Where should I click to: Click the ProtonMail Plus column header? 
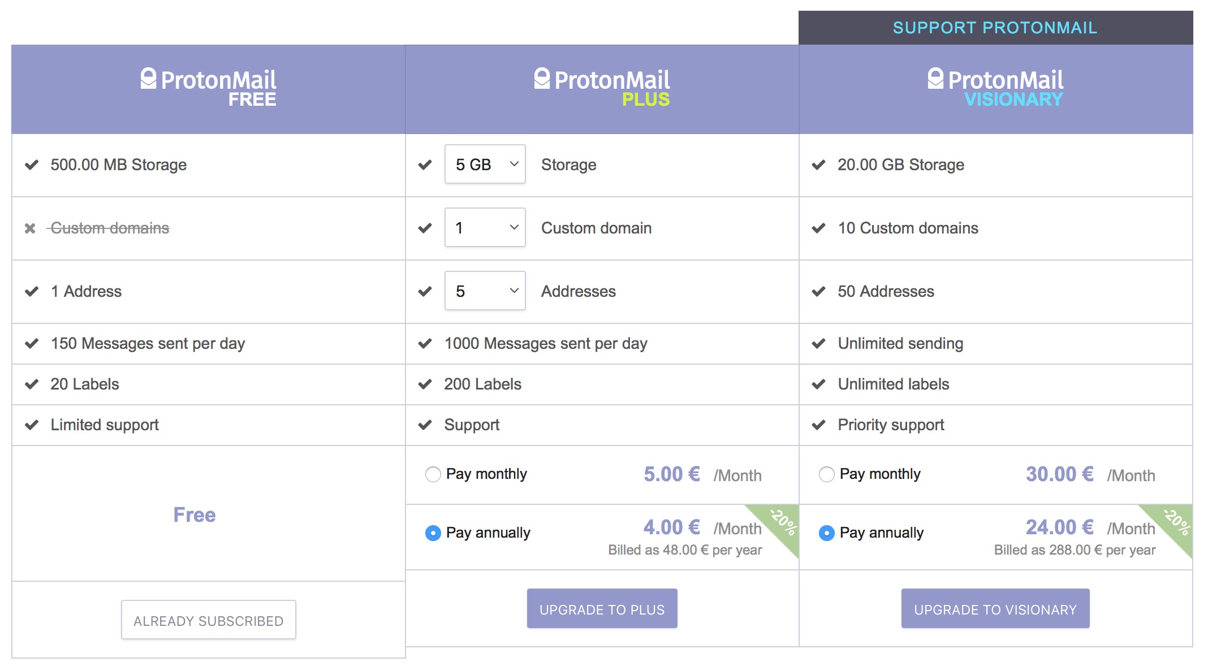(x=602, y=89)
